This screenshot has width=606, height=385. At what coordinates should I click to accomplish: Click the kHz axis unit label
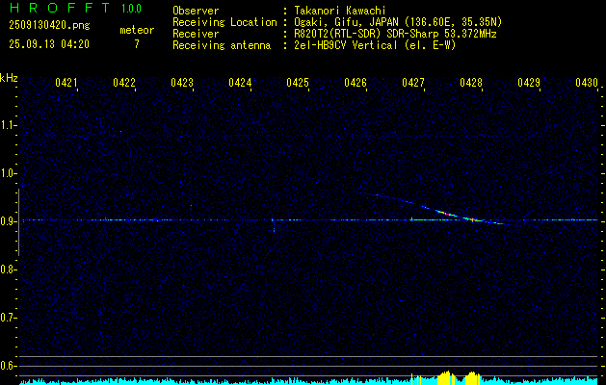coord(10,77)
